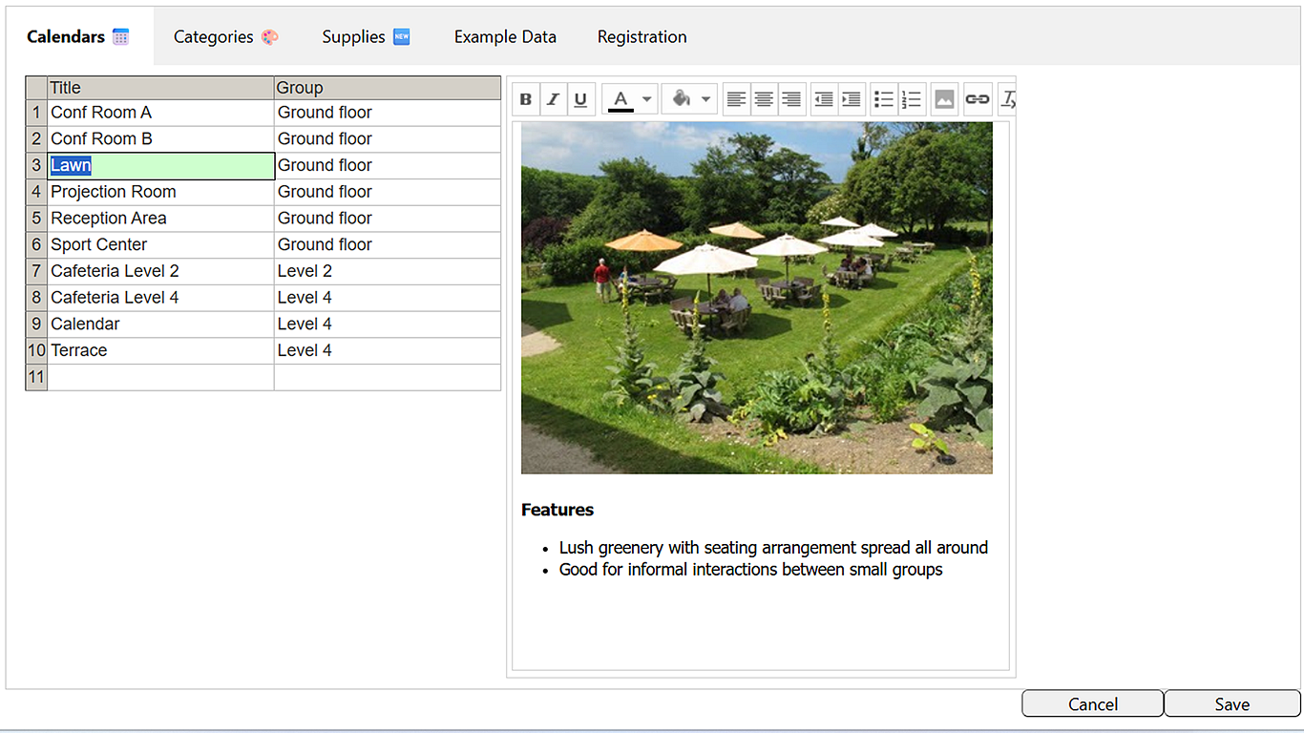Image resolution: width=1304 pixels, height=733 pixels.
Task: Toggle bold formatting in the editor
Action: (x=525, y=98)
